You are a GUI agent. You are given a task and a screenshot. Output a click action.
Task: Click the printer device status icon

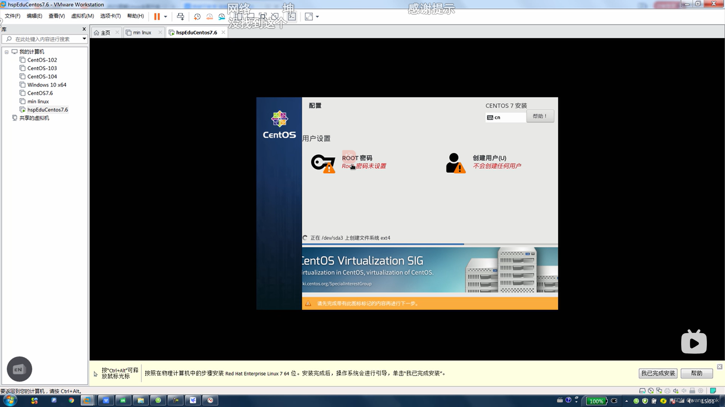click(667, 391)
